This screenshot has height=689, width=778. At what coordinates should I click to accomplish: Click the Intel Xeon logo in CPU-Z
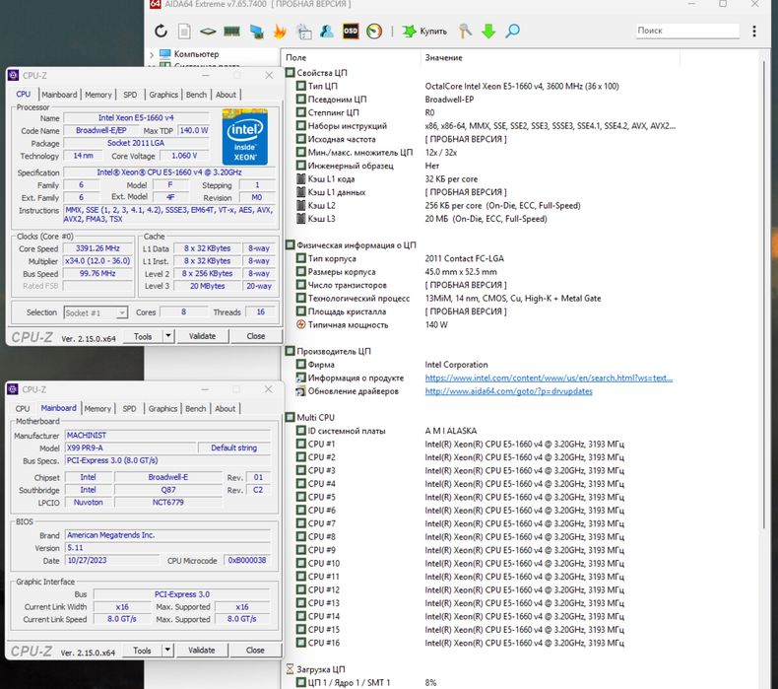point(244,137)
